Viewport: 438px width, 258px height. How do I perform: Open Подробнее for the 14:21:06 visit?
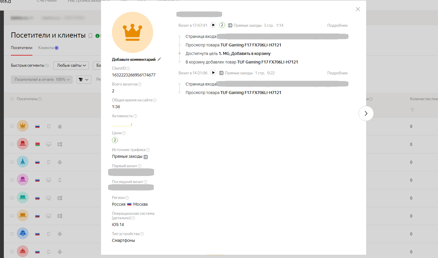337,73
